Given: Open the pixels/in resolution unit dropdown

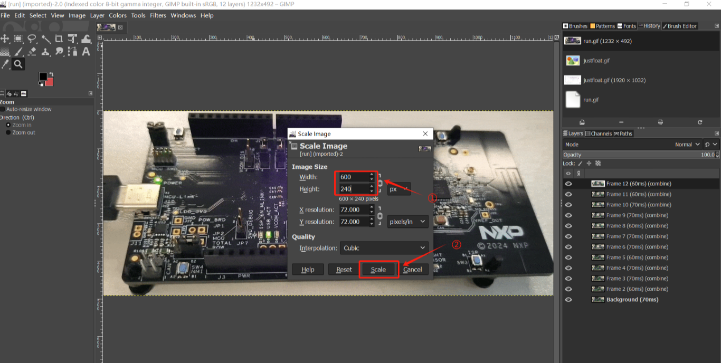Looking at the screenshot, I should [407, 222].
